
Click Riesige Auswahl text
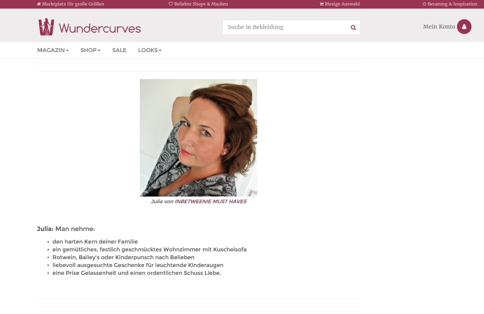click(342, 4)
